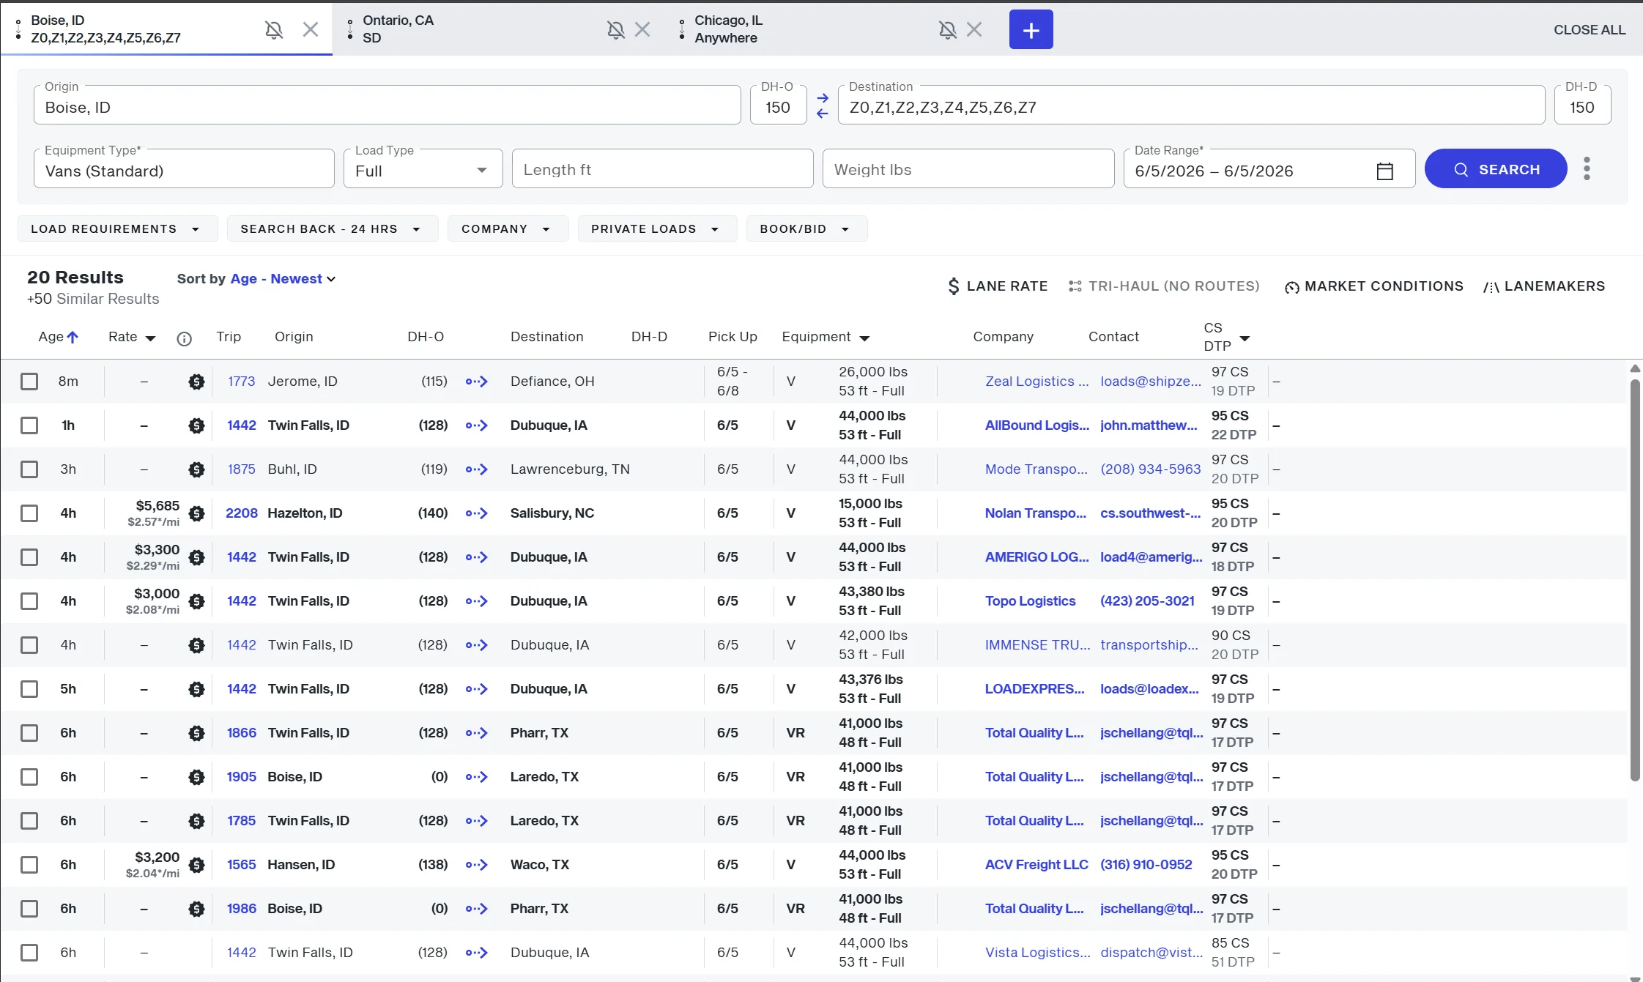Sort results by Age column header
Image resolution: width=1643 pixels, height=982 pixels.
(x=58, y=337)
